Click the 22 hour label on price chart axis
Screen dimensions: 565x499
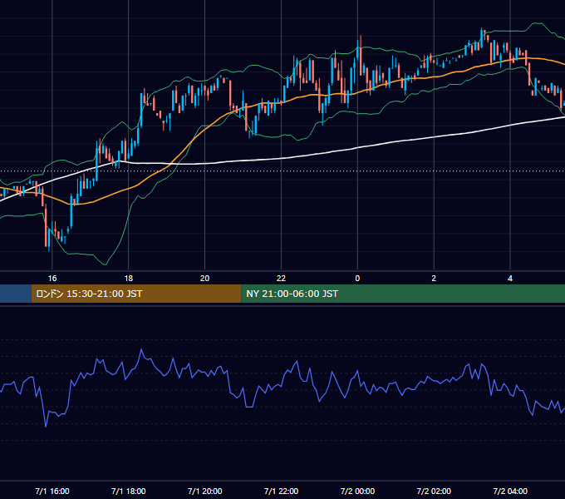281,278
